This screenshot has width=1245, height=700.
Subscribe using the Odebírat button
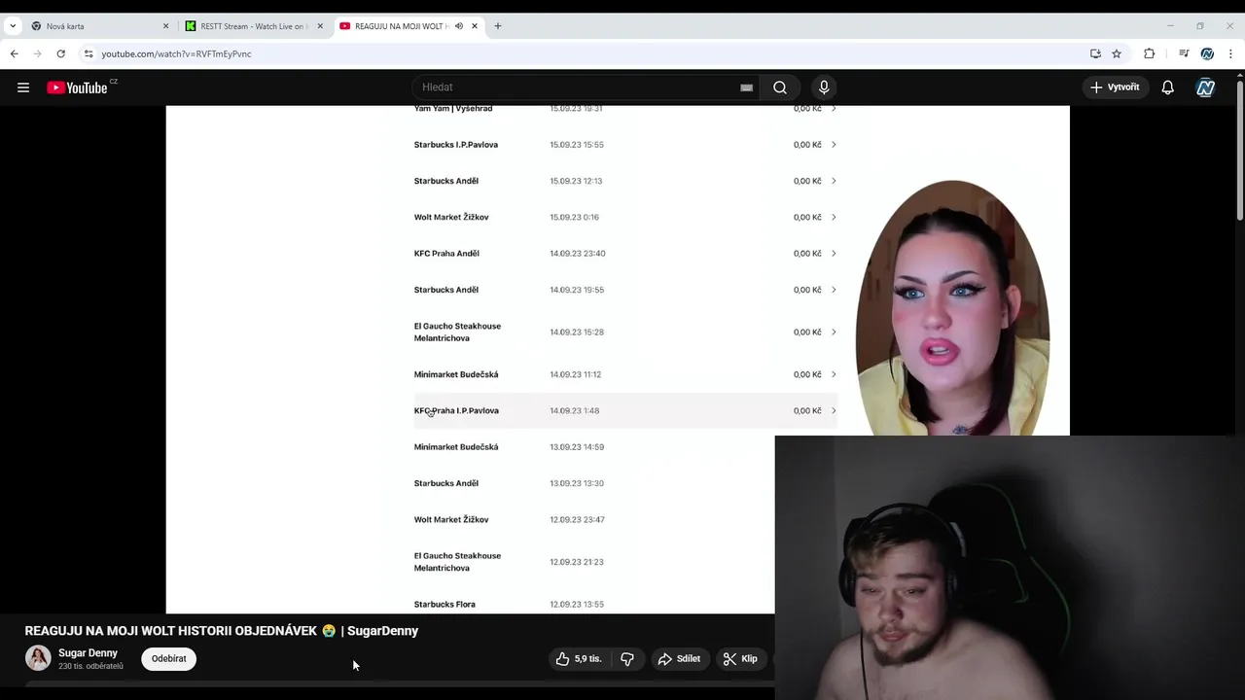tap(169, 658)
